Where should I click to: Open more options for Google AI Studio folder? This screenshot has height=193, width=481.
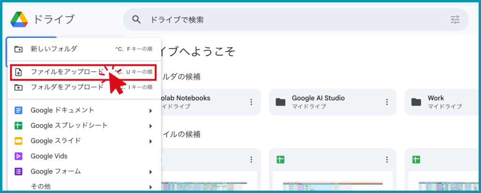387,102
